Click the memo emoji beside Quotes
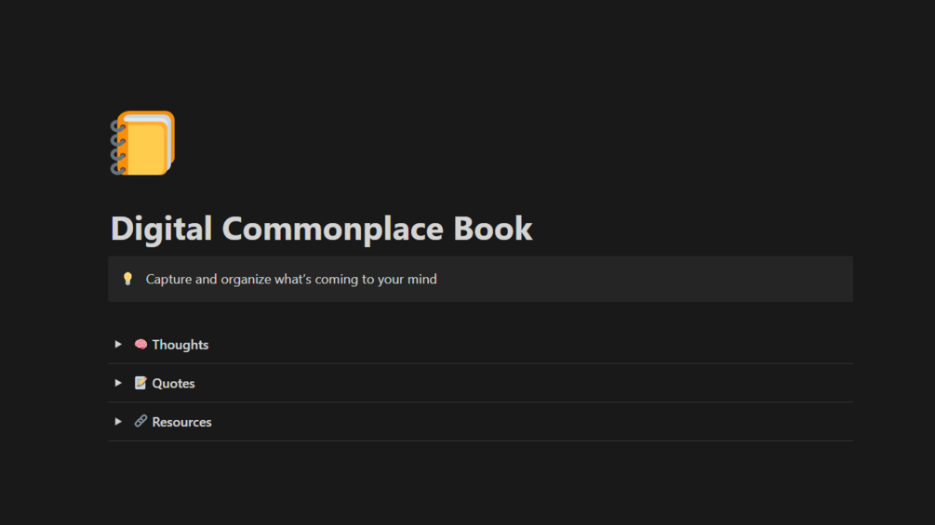 point(140,383)
